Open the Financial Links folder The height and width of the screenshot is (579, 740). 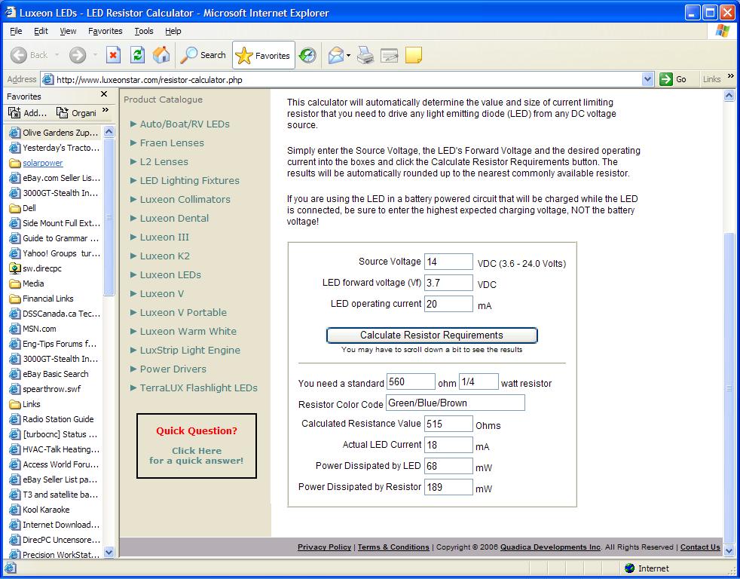click(x=41, y=299)
